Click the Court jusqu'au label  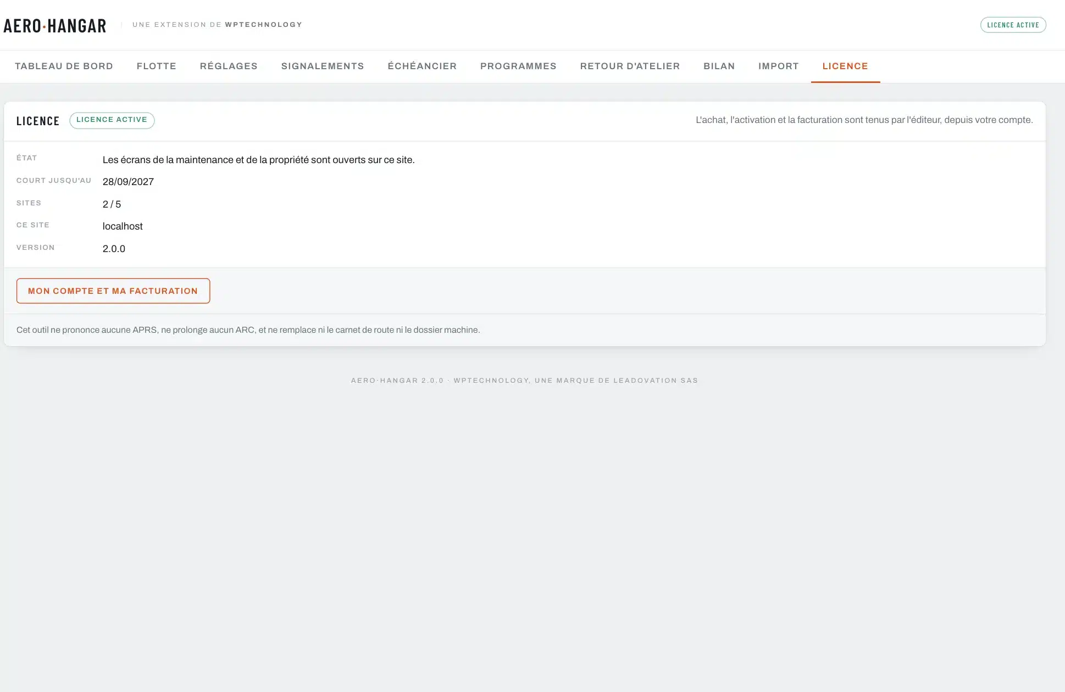coord(54,181)
